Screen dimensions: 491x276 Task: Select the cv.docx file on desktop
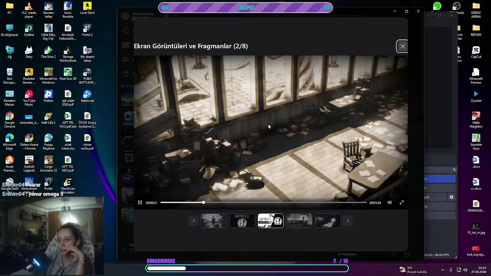pos(476,184)
